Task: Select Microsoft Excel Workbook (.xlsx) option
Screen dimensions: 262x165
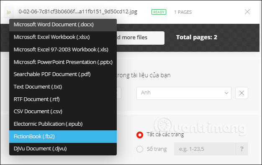Action: click(63, 37)
